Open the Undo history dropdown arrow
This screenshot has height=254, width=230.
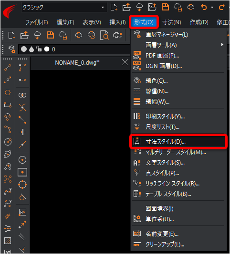click(212, 7)
